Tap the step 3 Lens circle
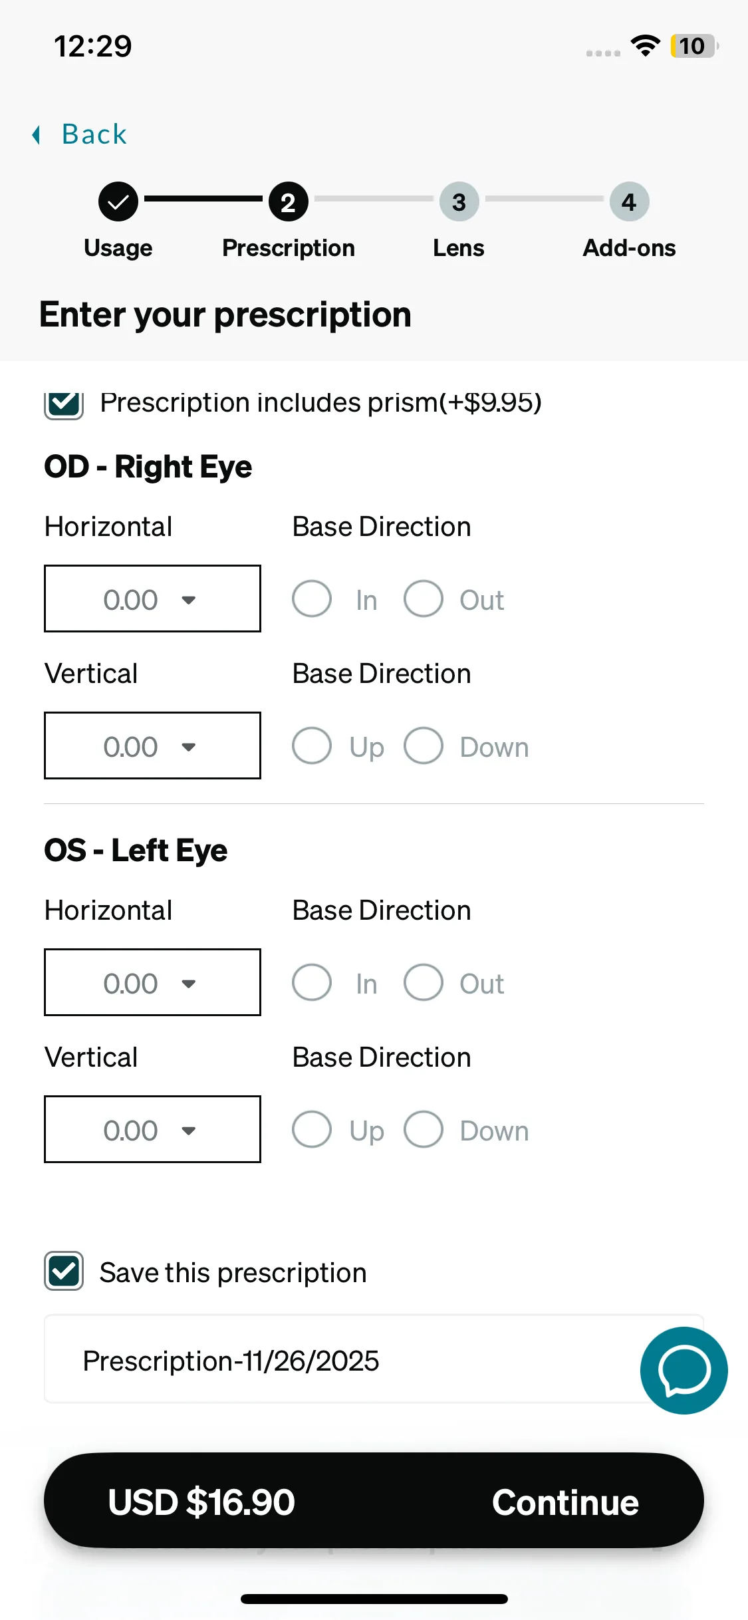Screen dimensions: 748x1620 tap(459, 202)
